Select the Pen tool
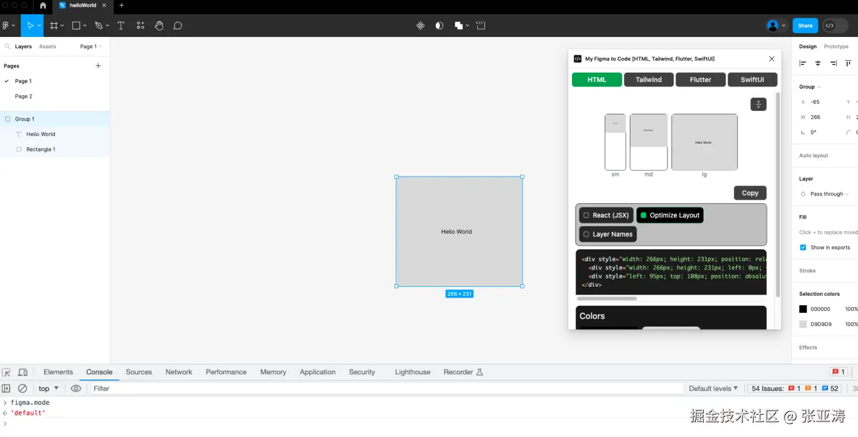This screenshot has height=437, width=858. (99, 26)
